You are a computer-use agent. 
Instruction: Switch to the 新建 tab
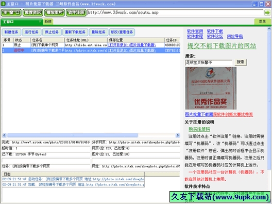point(48,22)
